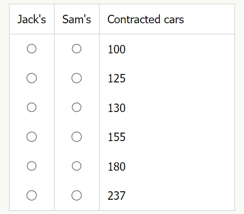Viewport: 244px width, 214px height.
Task: Select Jack's radio button for 125
Action: (x=32, y=78)
